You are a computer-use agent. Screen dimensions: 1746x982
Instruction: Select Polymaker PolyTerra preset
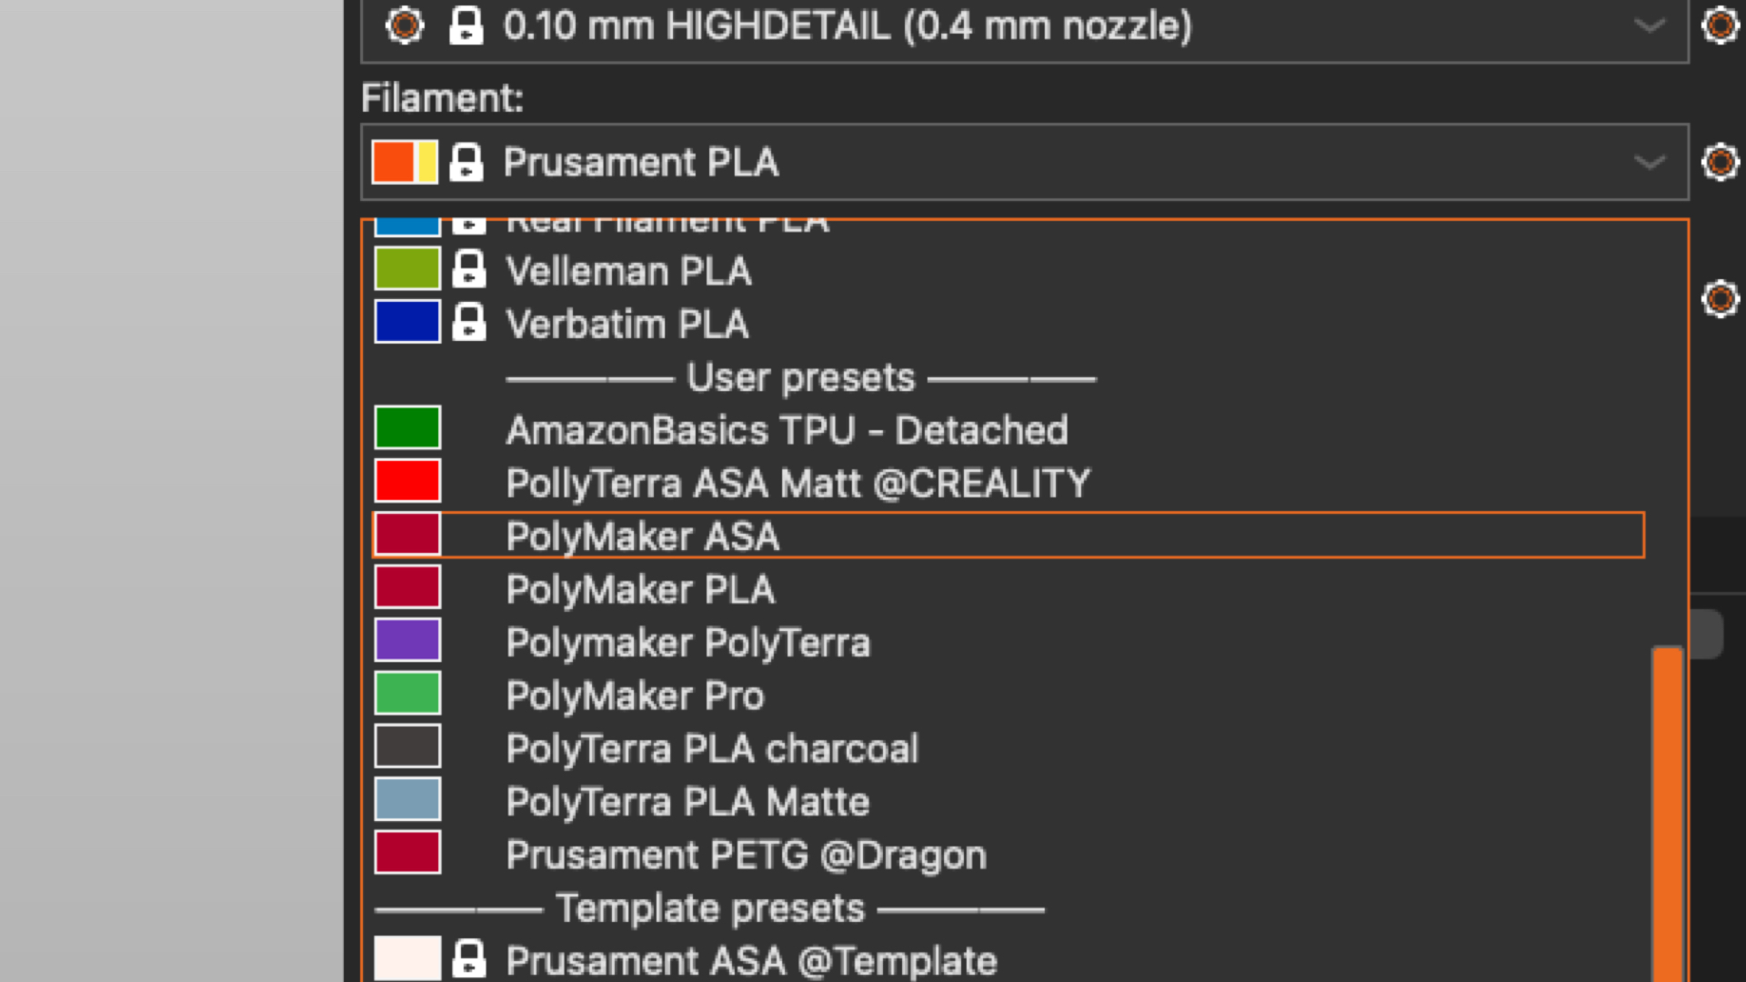pos(1009,642)
